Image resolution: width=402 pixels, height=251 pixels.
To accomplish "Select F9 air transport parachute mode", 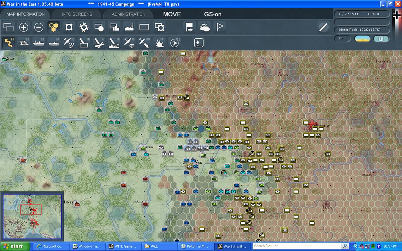I will 129,43.
